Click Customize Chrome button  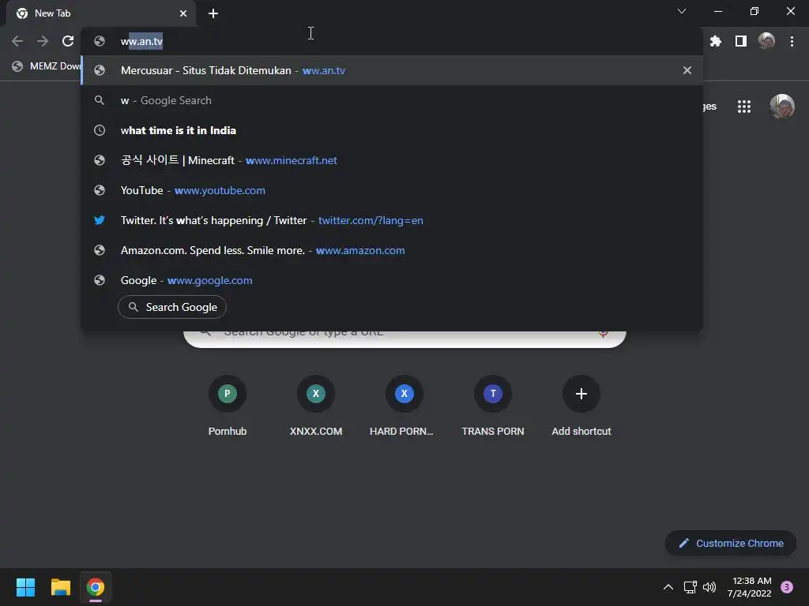(731, 543)
